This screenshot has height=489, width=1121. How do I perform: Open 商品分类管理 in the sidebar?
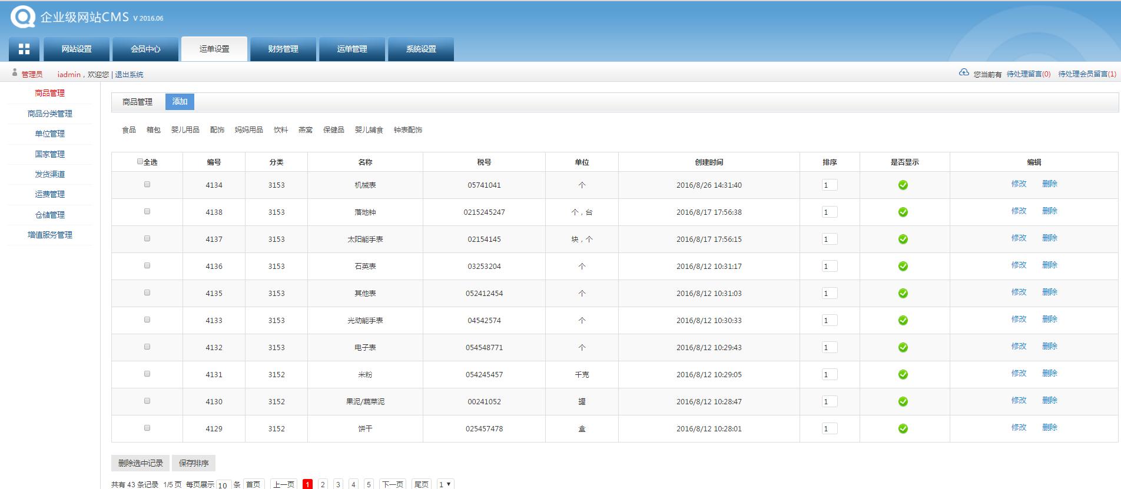point(50,114)
